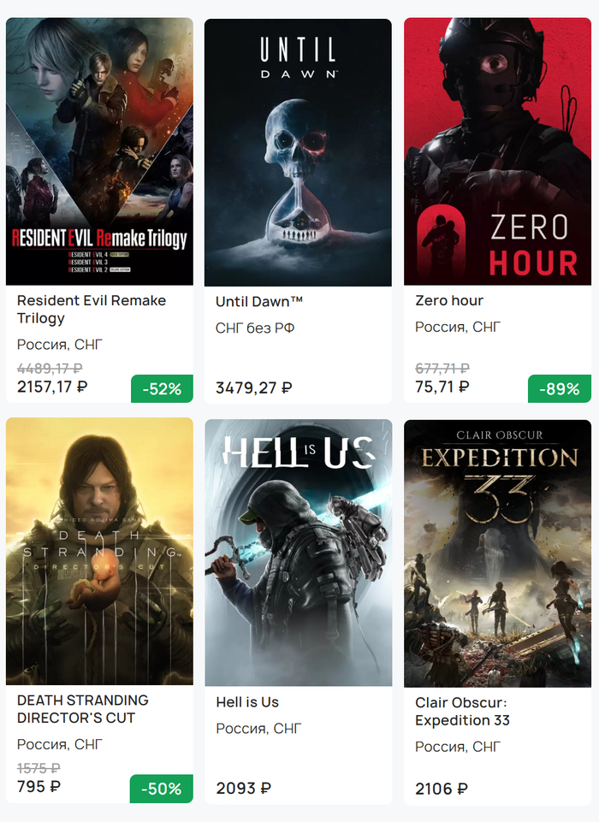Select Death Stranding Director's Cut cover
Image resolution: width=599 pixels, height=822 pixels.
[99, 552]
